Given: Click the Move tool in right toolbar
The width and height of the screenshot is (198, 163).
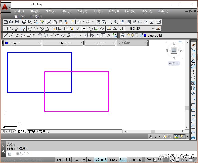Looking at the screenshot, I should pos(193,72).
